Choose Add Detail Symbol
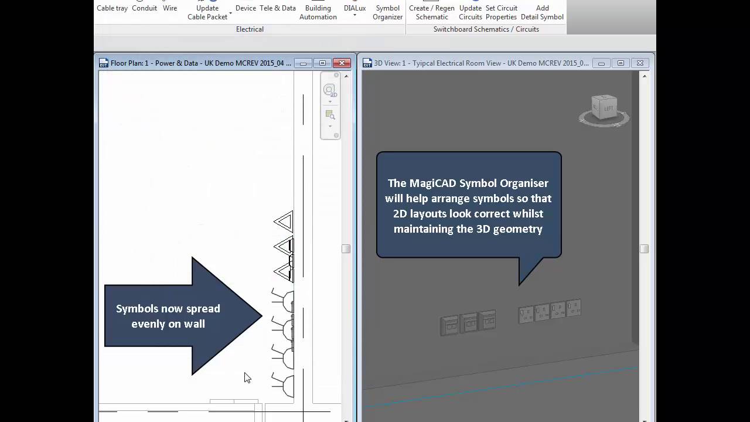This screenshot has height=422, width=750. [x=543, y=12]
